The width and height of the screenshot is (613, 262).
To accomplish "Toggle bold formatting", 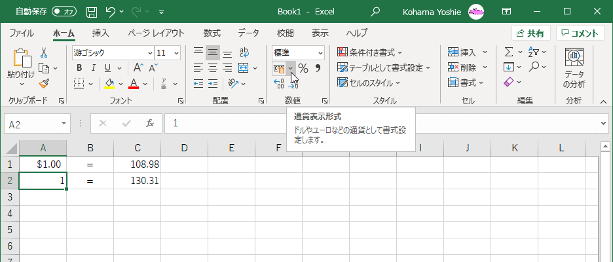I will [x=79, y=68].
